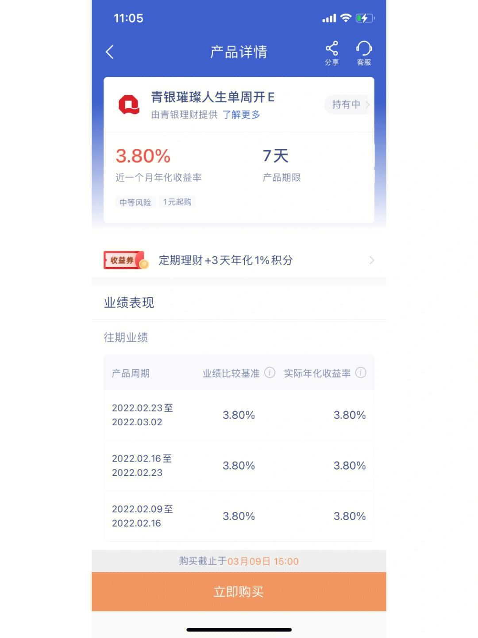
Task: Open the coupon row right chevron
Action: click(x=371, y=260)
